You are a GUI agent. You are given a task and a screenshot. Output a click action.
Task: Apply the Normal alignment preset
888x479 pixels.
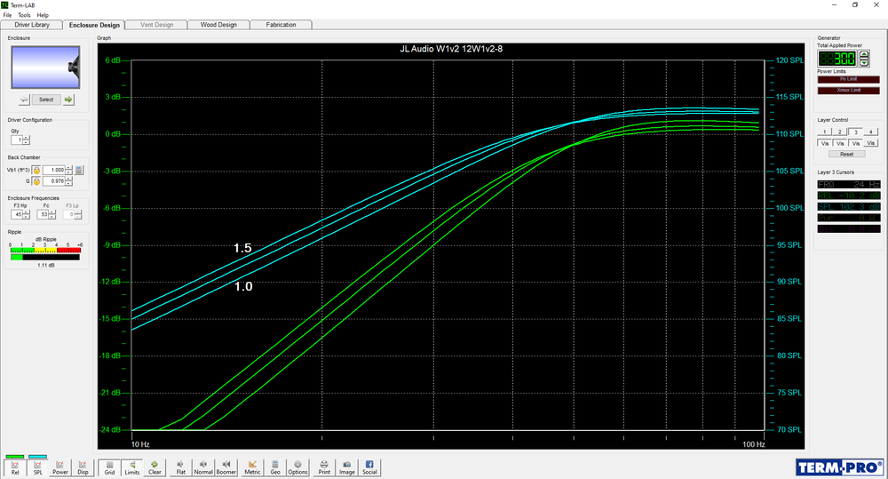203,467
